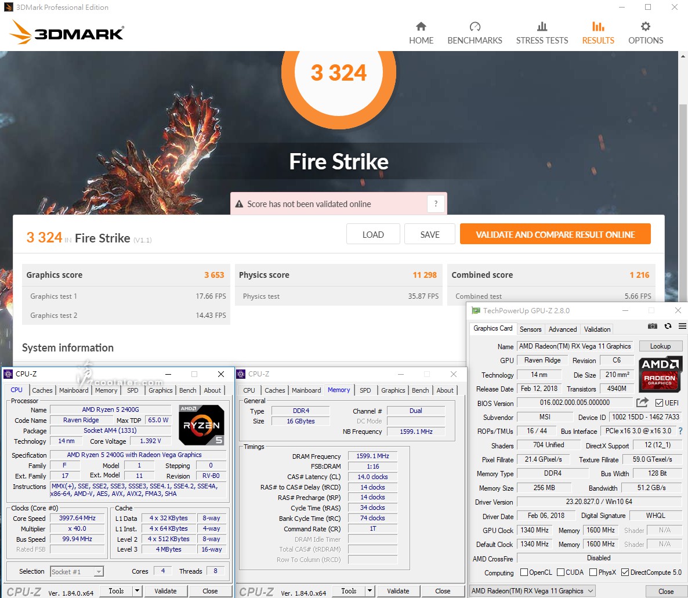Click the question mark help on validation warning

[436, 204]
